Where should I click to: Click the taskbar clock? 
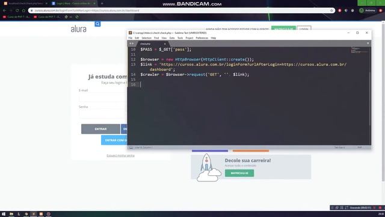[381, 214]
